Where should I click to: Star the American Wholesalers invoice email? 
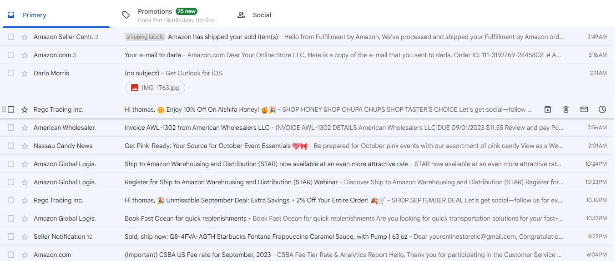[25, 128]
